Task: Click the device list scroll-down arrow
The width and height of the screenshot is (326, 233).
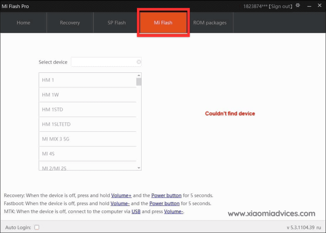Action: point(139,168)
